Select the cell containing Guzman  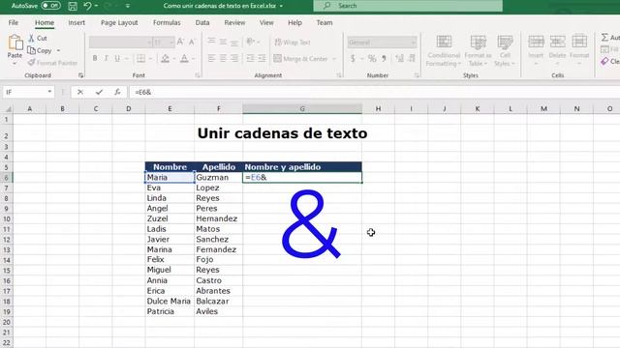point(218,177)
